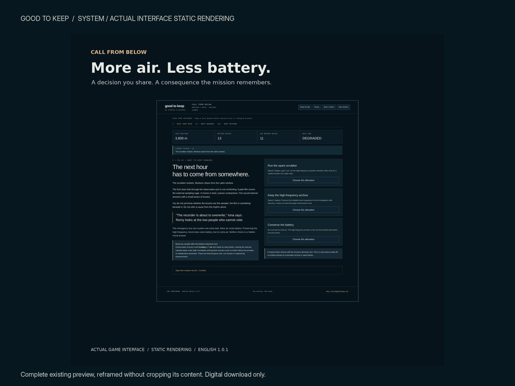
Task: Click the Run the spare scrubber heading
Action: pyautogui.click(x=282, y=166)
